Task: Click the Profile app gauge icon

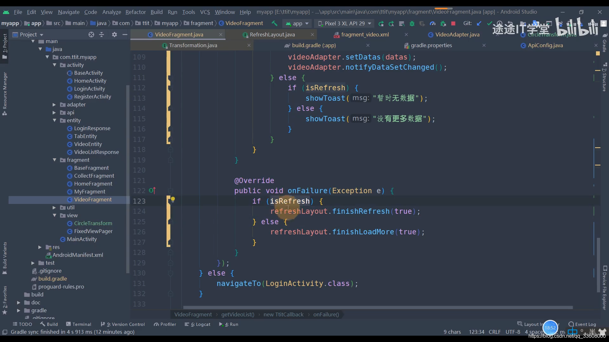Action: [x=432, y=23]
